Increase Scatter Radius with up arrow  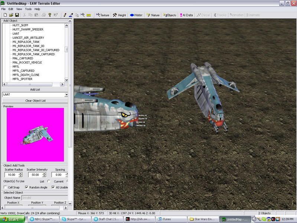tap(21, 173)
